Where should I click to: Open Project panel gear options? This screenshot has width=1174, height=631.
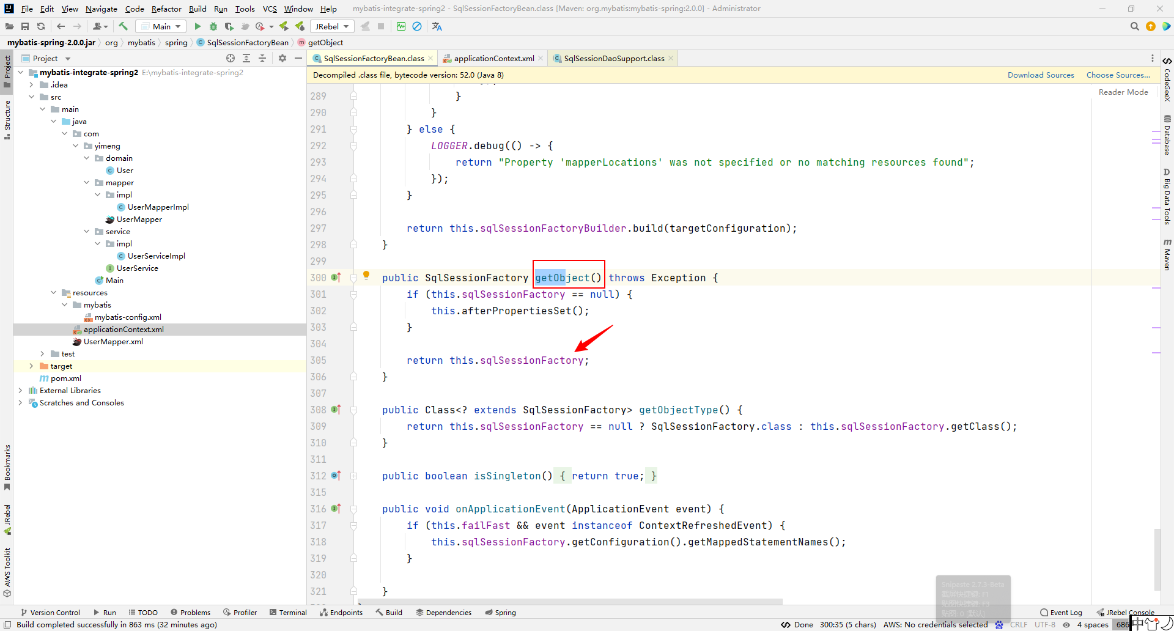click(x=282, y=58)
